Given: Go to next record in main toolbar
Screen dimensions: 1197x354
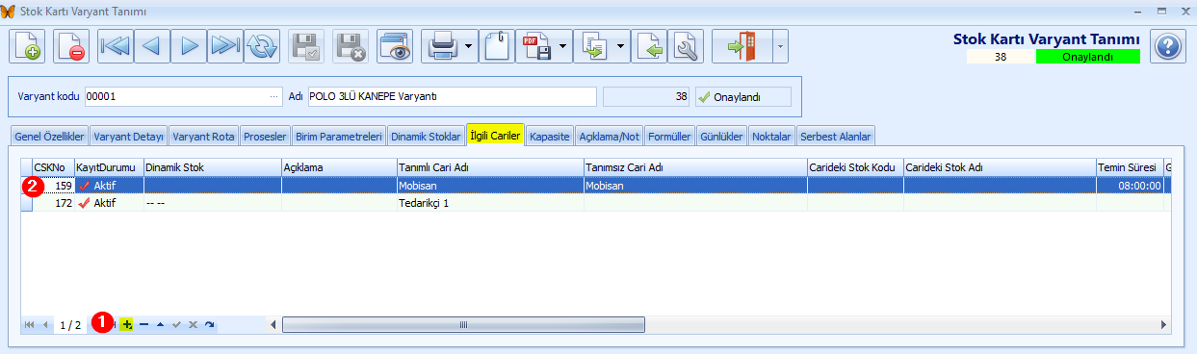Looking at the screenshot, I should (x=189, y=46).
